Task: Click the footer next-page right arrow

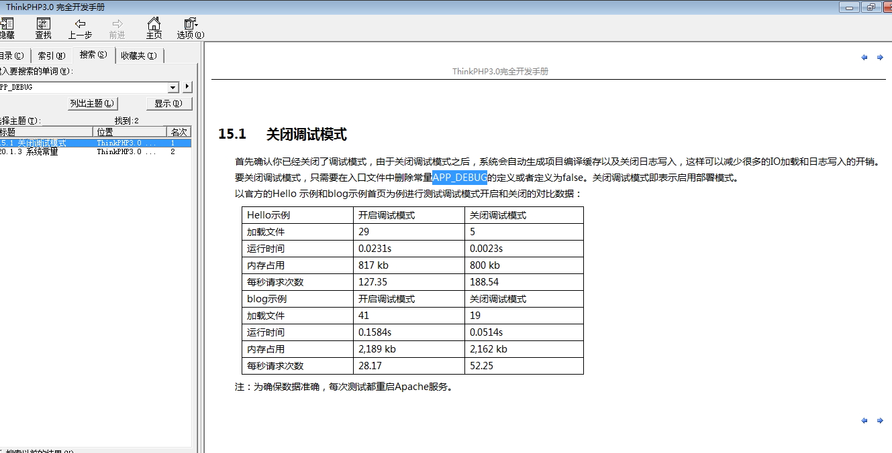Action: (880, 421)
